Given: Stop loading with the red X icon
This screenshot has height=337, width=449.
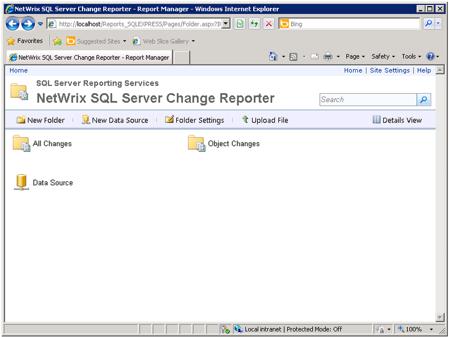Looking at the screenshot, I should tap(269, 24).
